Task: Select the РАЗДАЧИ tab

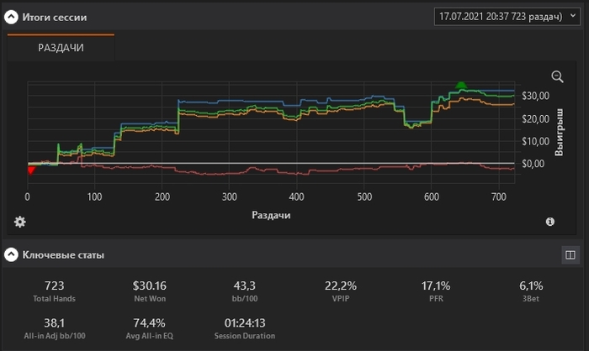Action: coord(61,48)
